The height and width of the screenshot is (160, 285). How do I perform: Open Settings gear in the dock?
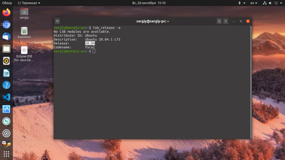coord(6,133)
